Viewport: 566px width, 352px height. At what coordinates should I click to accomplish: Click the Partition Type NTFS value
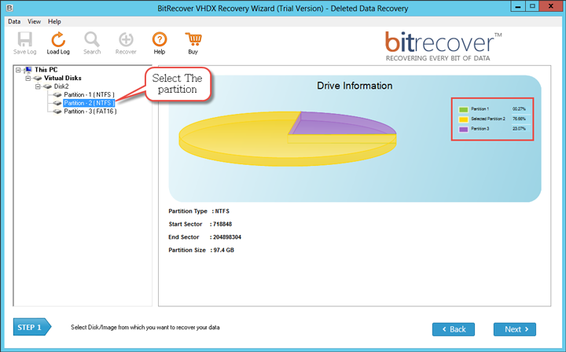click(x=222, y=211)
